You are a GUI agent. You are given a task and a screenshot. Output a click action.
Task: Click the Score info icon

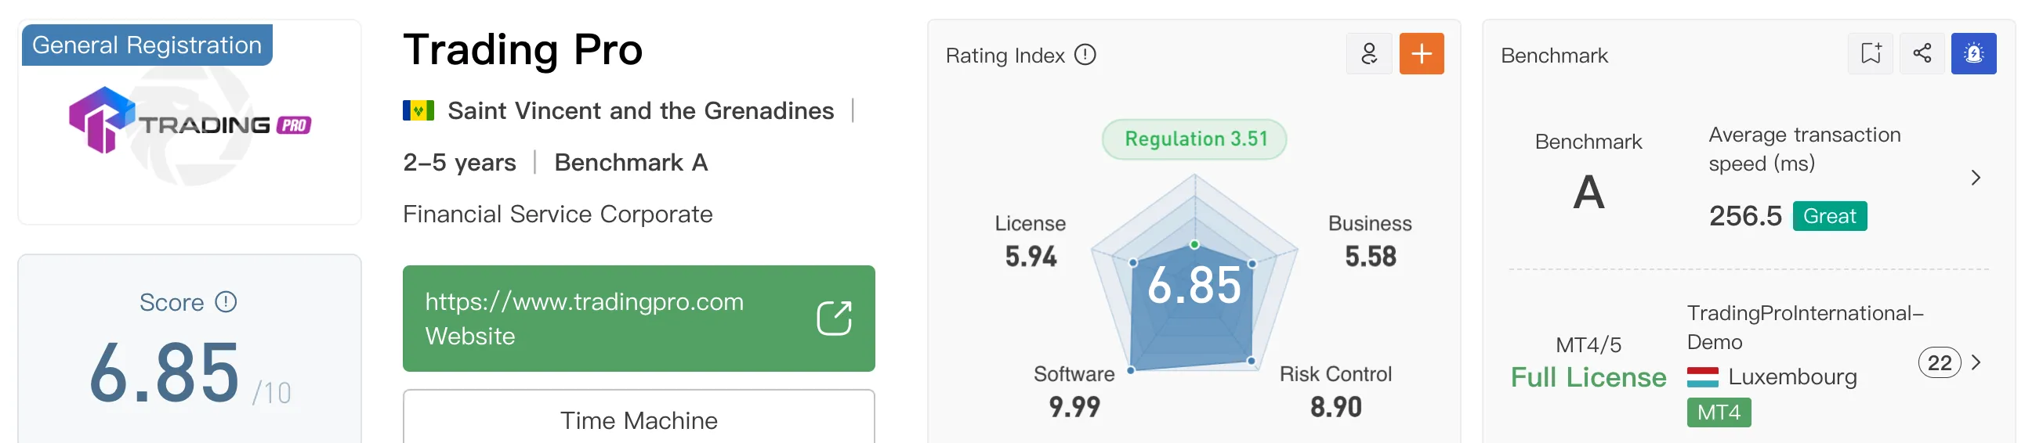pos(226,302)
